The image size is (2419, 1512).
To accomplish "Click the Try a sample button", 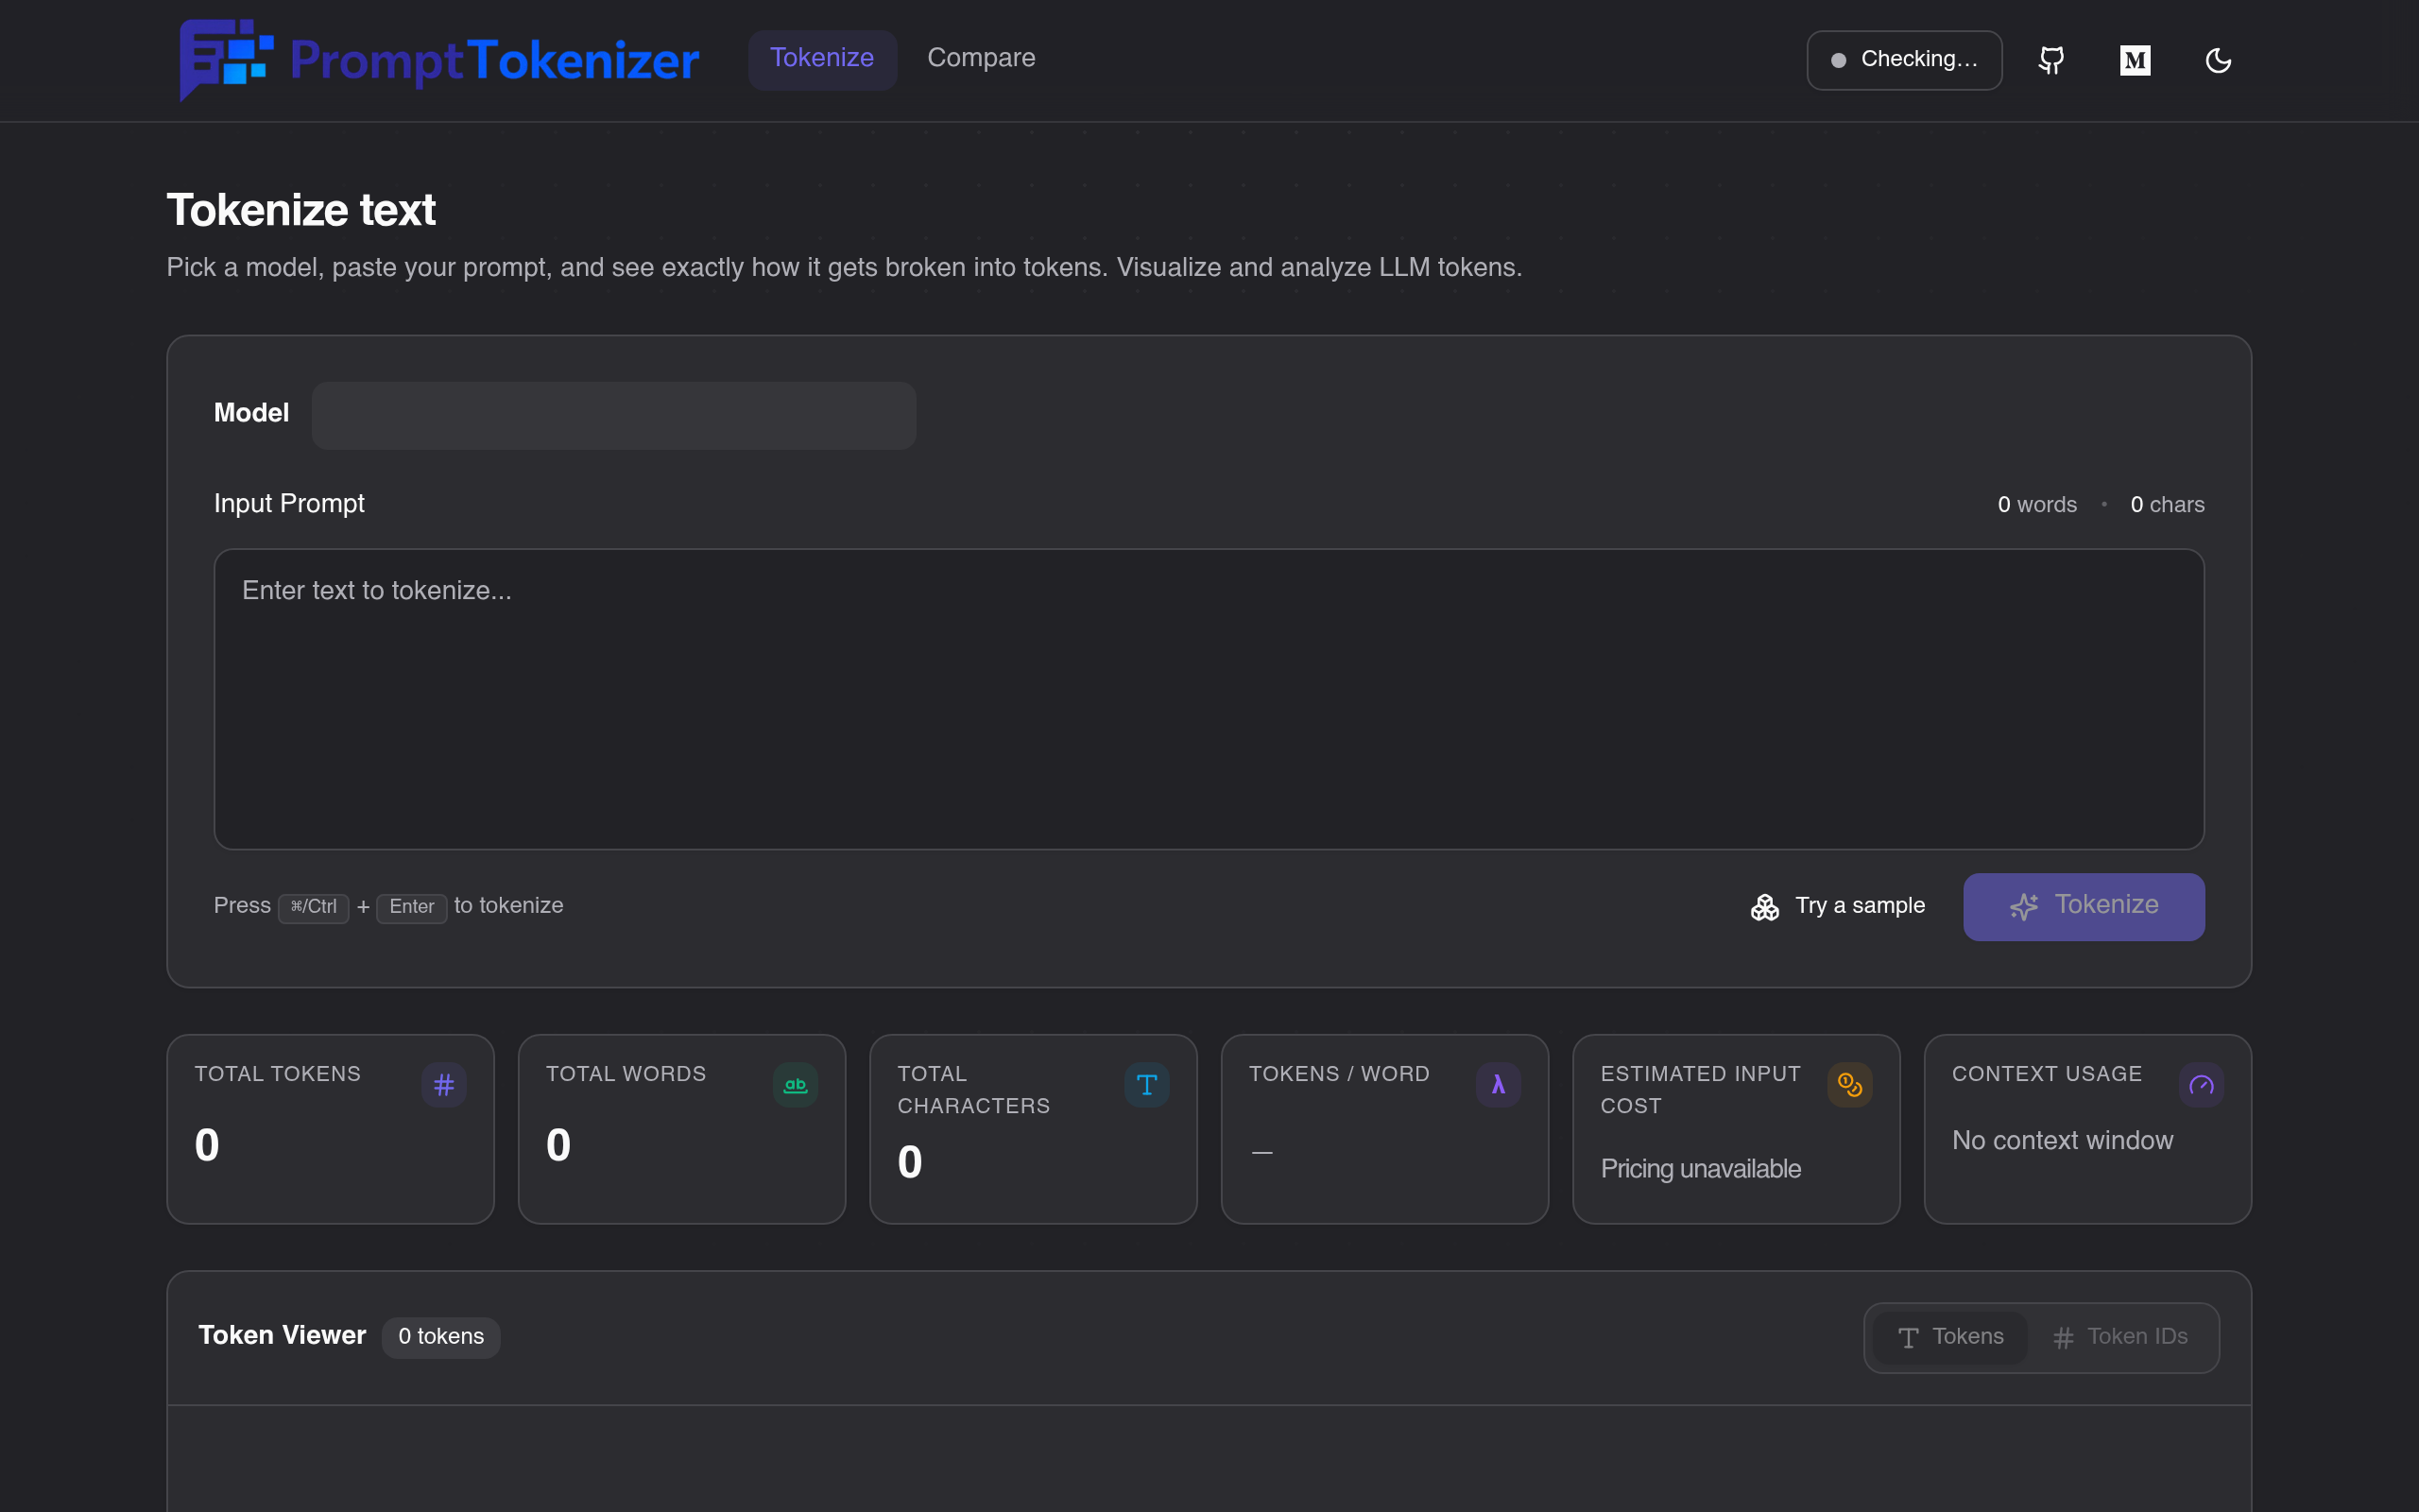I will [x=1838, y=906].
